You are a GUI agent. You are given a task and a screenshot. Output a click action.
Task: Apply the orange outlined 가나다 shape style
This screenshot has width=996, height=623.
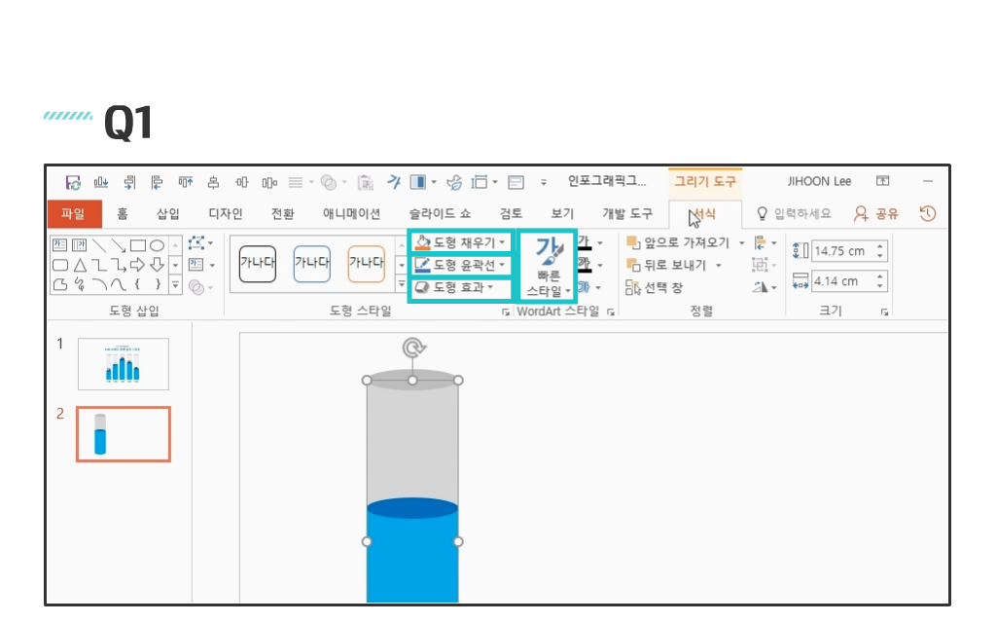366,263
